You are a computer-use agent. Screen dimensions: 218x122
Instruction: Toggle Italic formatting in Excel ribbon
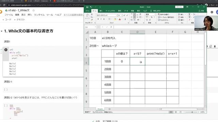(x=101, y=19)
